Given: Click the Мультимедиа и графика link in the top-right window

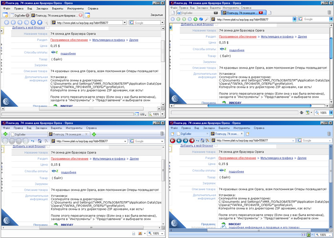Looking at the screenshot, I should coord(277,37).
